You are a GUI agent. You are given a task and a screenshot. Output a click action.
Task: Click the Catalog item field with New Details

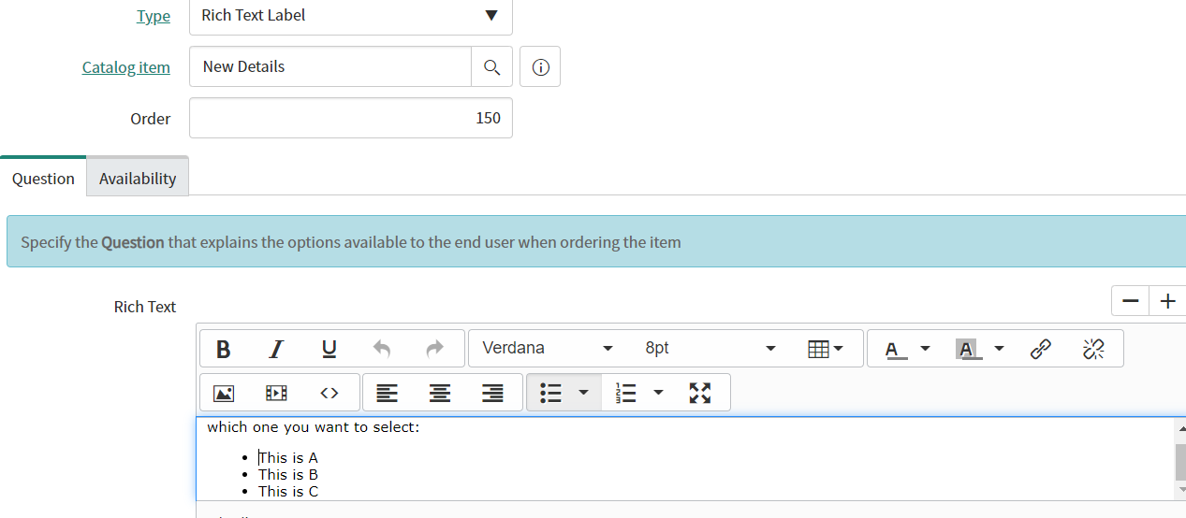pyautogui.click(x=330, y=66)
